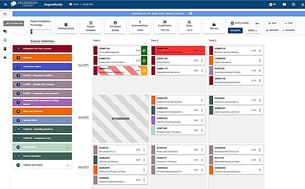
Task: Open the help question mark icon
Action: (x=293, y=5)
